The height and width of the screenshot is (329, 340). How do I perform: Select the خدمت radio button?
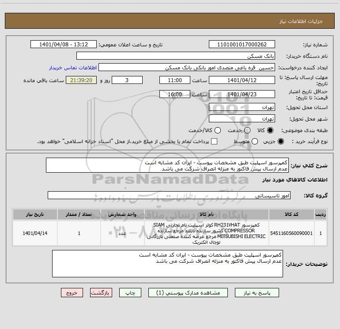coord(247,130)
